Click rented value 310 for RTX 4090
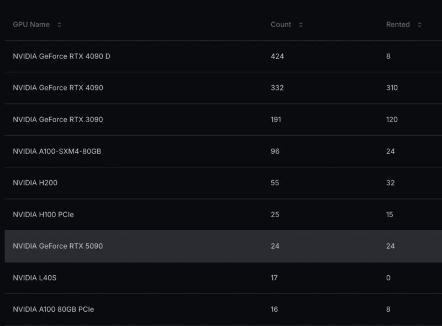 click(392, 88)
